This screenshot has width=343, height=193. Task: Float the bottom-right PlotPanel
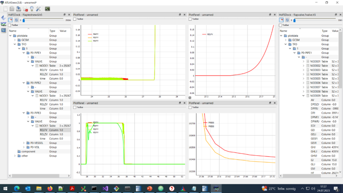270,103
